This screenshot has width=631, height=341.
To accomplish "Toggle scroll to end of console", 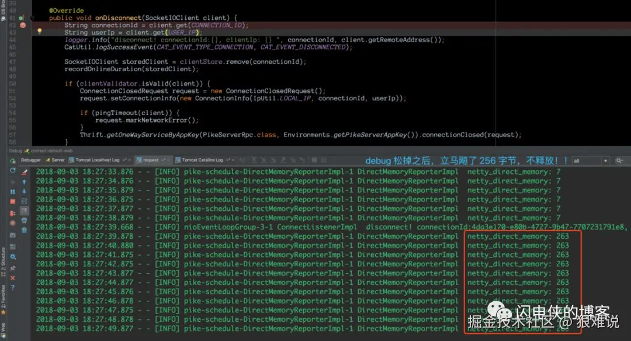I will pyautogui.click(x=24, y=211).
